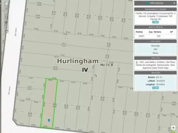
Task: Click the blue location pin marker
Action: pos(49,120)
